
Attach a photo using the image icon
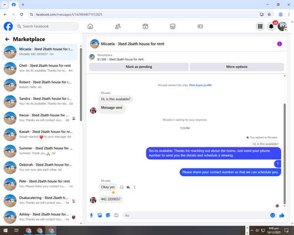point(100,216)
